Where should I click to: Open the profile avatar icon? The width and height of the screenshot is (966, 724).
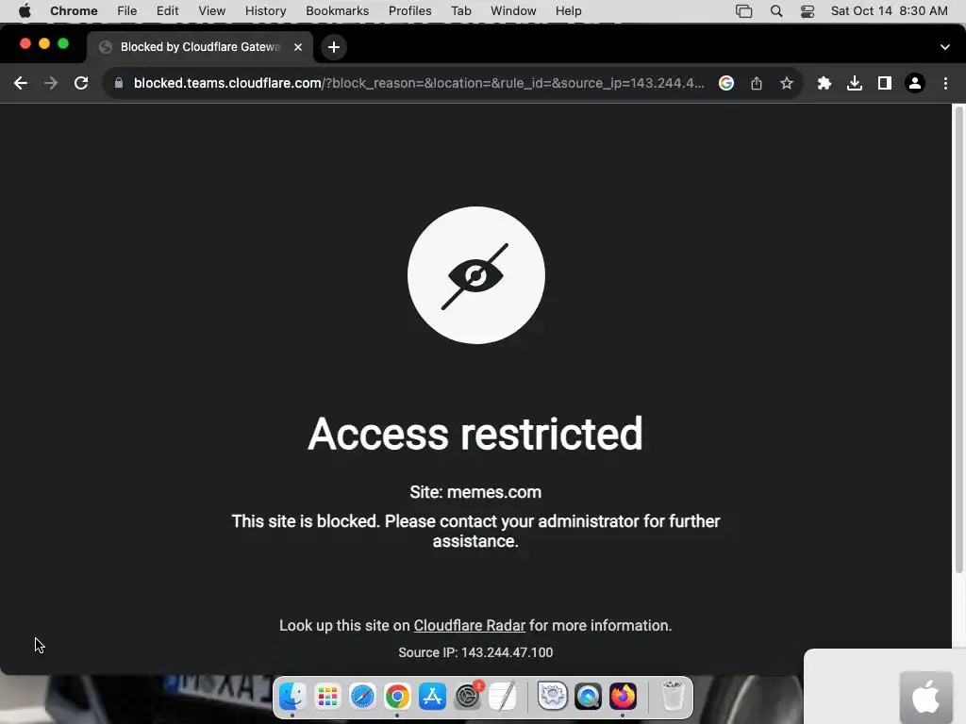coord(915,83)
